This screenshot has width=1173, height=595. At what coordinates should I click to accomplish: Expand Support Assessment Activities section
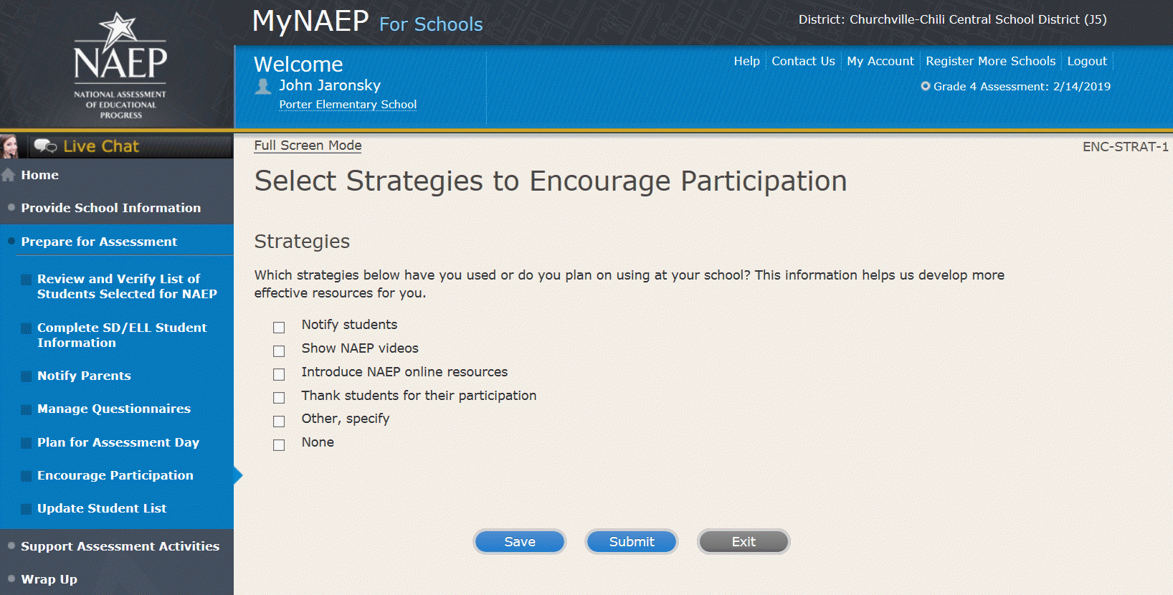(120, 546)
